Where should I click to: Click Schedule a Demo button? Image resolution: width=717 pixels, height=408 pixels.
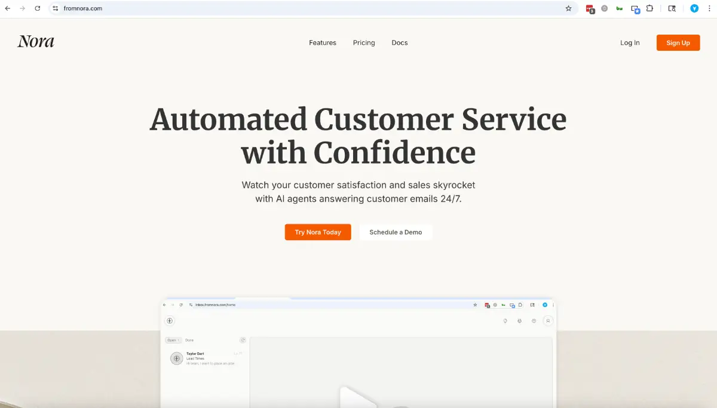coord(396,232)
